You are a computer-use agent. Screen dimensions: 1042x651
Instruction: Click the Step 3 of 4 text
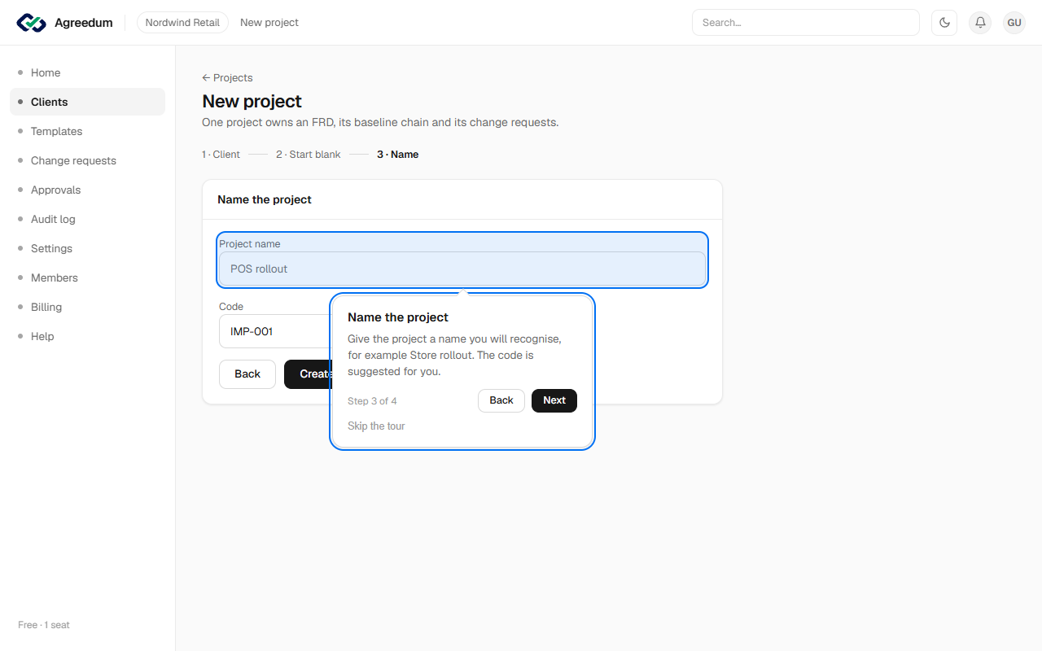click(372, 401)
